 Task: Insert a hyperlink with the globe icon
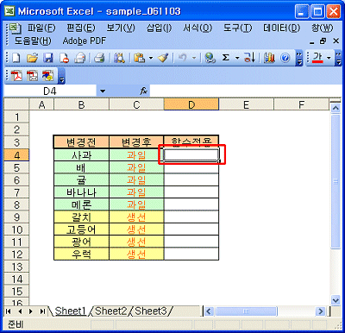(210, 58)
